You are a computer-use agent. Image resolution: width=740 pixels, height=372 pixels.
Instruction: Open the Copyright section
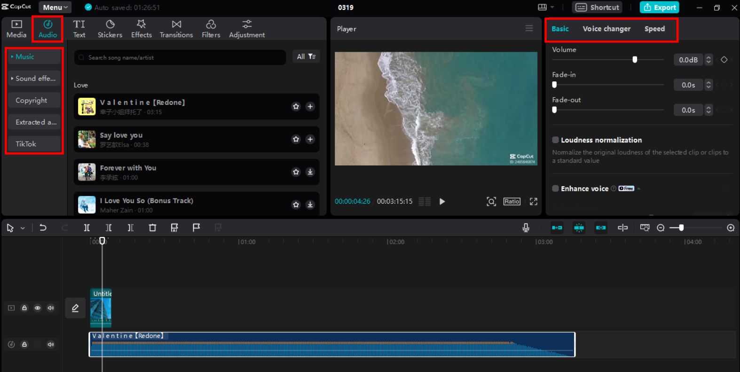34,100
